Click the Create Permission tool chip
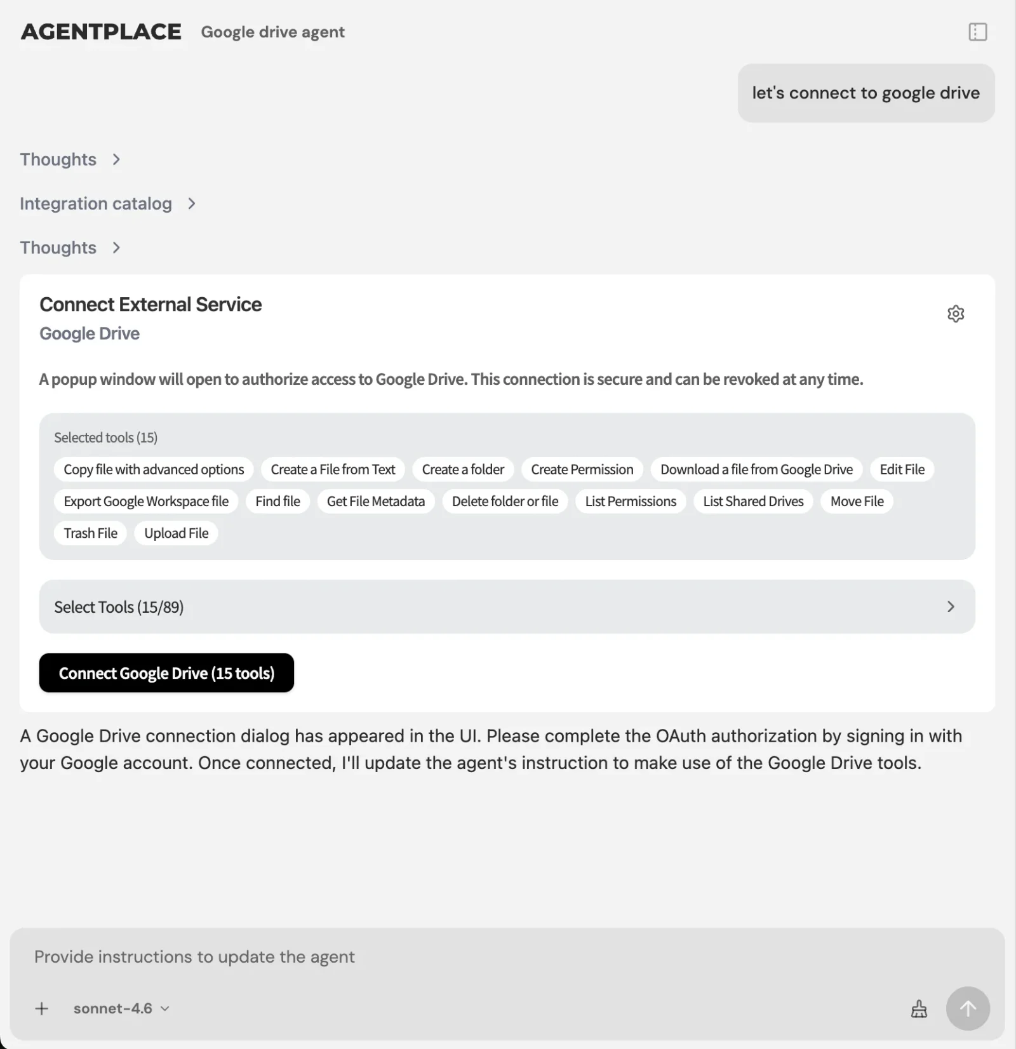 coord(582,470)
